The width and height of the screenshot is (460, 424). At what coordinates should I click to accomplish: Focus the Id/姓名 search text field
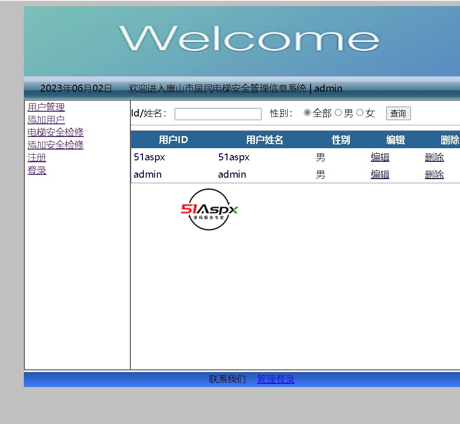click(218, 114)
